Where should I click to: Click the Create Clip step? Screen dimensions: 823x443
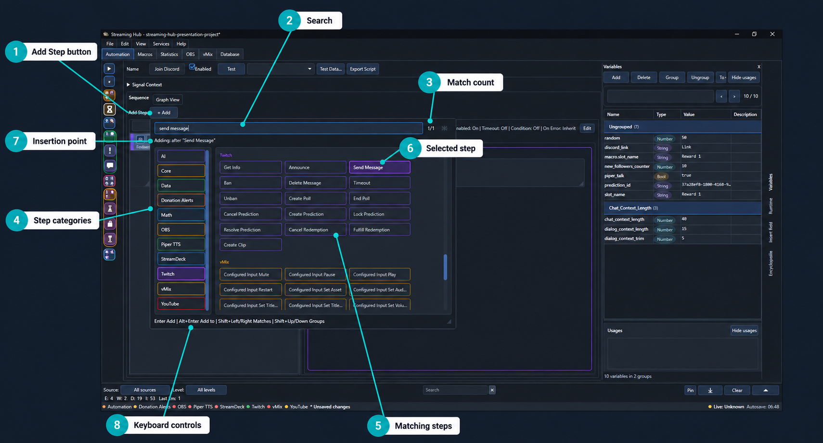[x=250, y=245]
